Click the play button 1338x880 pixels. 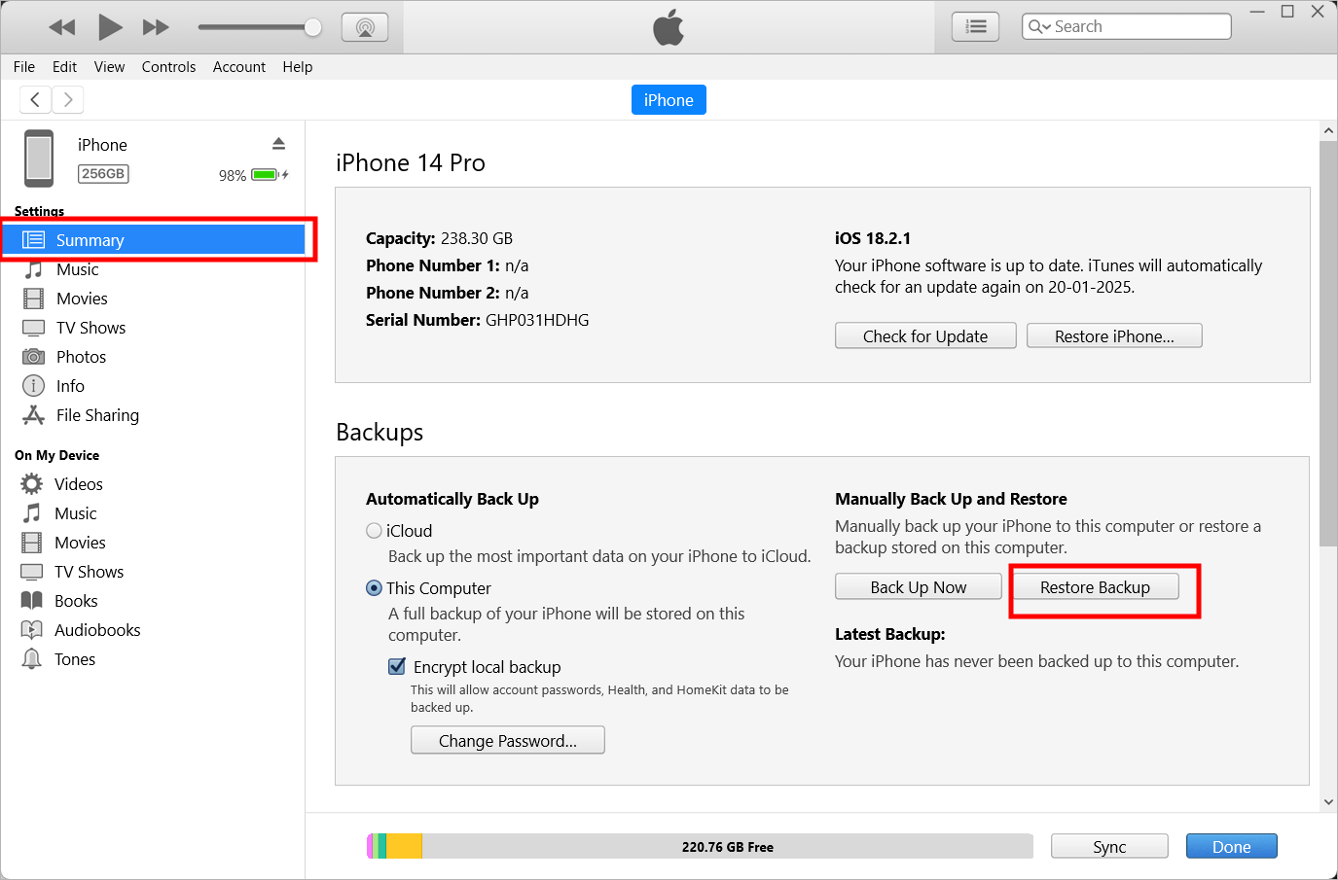110,27
